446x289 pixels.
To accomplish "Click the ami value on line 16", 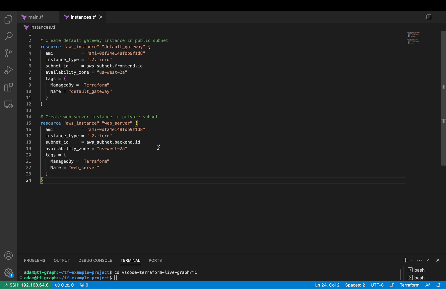I will pos(116,130).
